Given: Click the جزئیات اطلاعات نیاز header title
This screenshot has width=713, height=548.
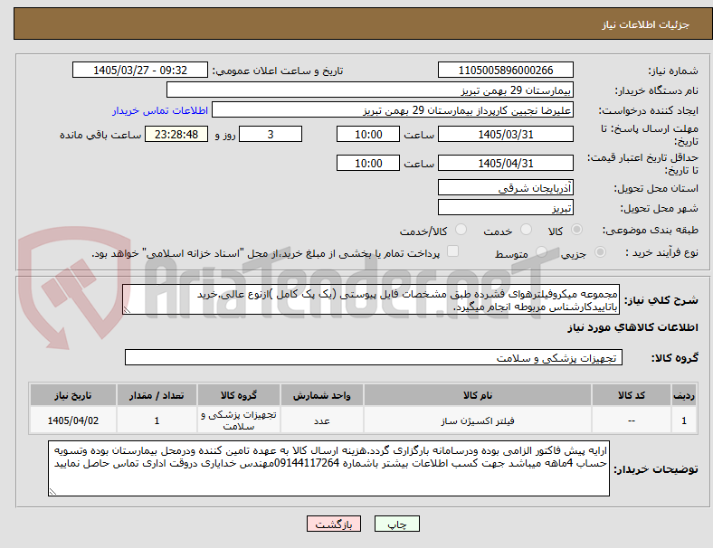Looking at the screenshot, I should pyautogui.click(x=646, y=24).
